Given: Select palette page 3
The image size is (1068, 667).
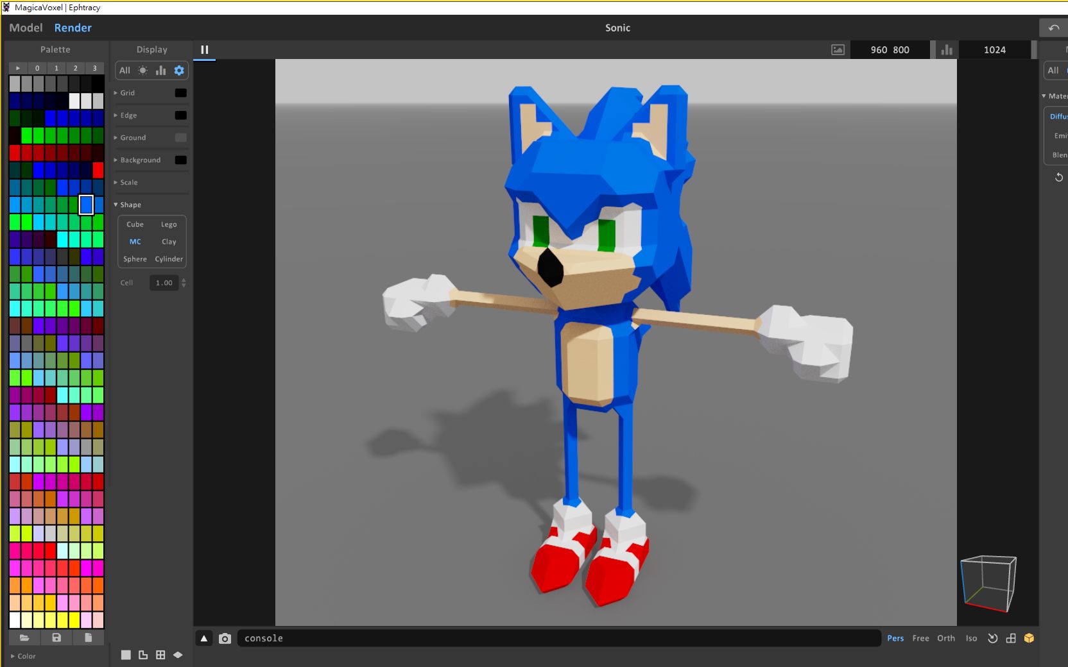Looking at the screenshot, I should pos(95,68).
